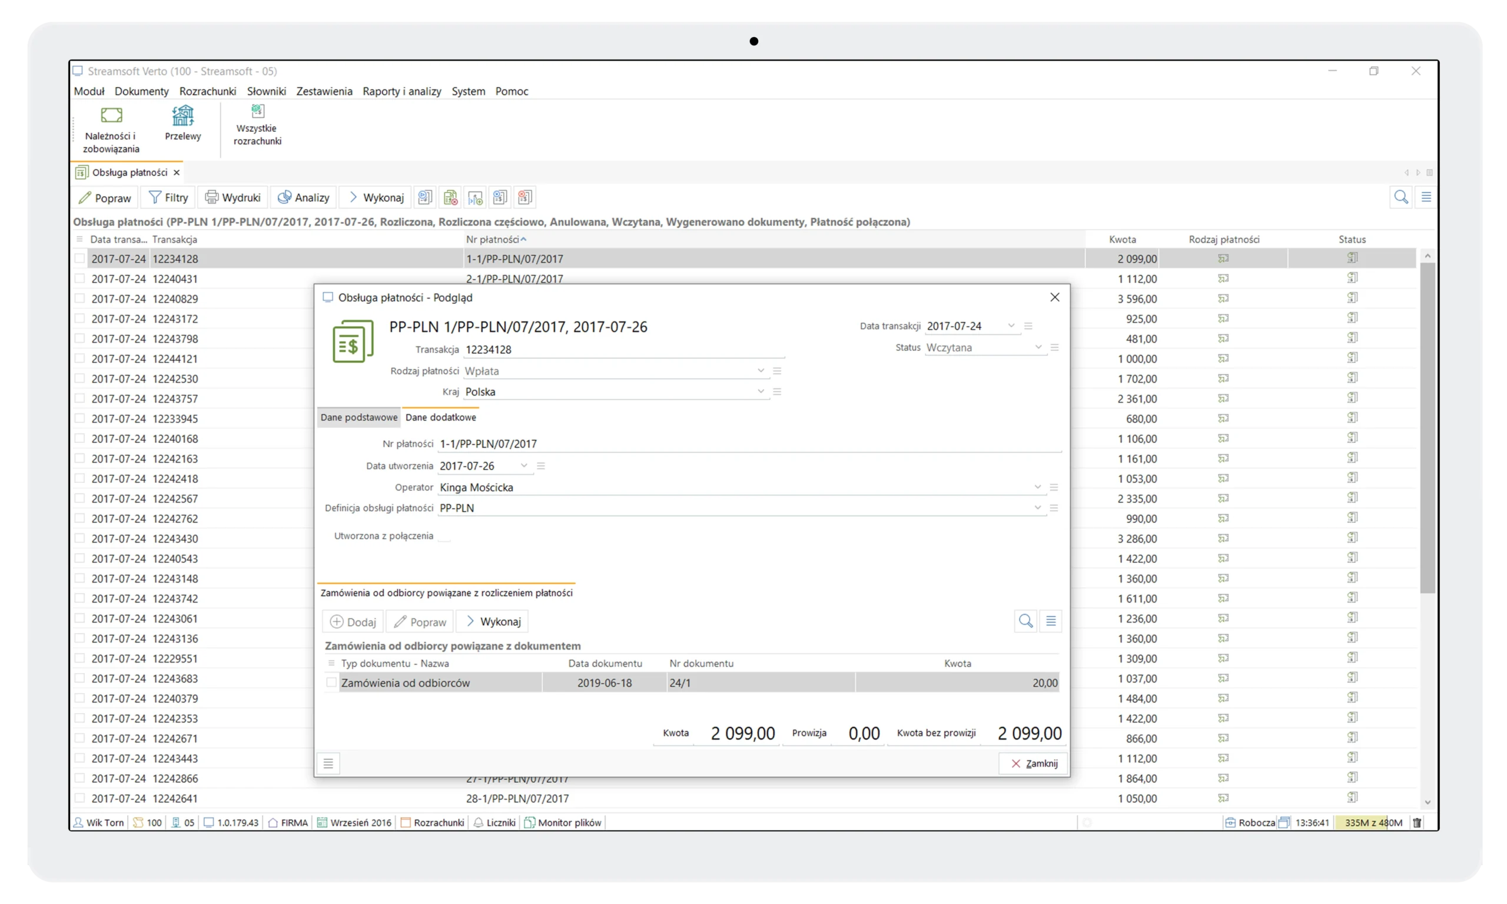Viewport: 1507px width, 904px height.
Task: Expand the Data utworzenia date dropdown
Action: tap(524, 466)
